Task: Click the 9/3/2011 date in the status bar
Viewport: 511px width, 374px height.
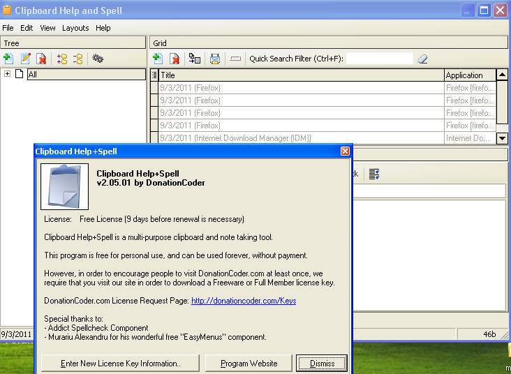Action: 16,334
